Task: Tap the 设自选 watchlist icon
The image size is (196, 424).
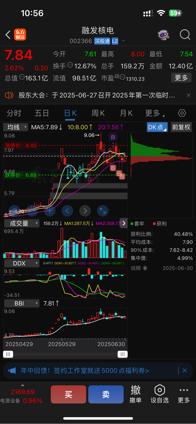Action: pyautogui.click(x=160, y=394)
